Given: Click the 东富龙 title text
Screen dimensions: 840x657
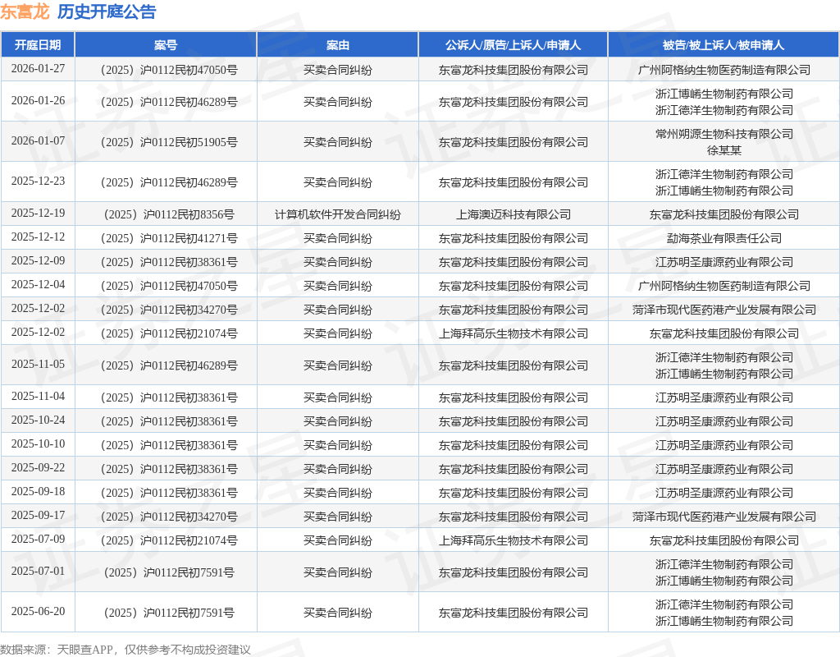Looking at the screenshot, I should (25, 11).
